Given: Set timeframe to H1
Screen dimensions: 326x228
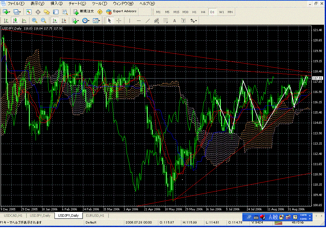Looking at the screenshot, I should pyautogui.click(x=194, y=12).
